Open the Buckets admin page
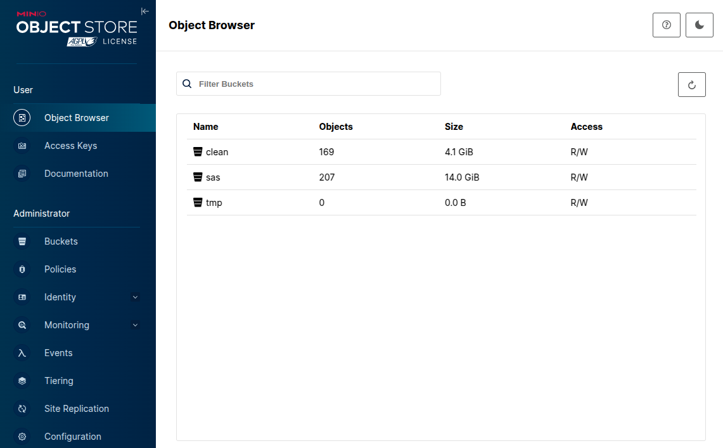723x448 pixels. [x=61, y=241]
